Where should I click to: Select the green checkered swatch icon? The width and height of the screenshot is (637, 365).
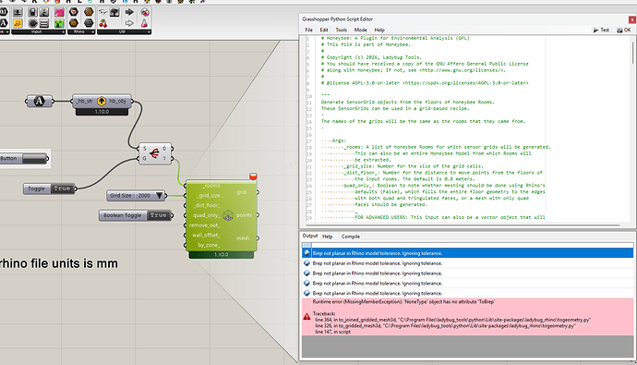click(x=59, y=23)
